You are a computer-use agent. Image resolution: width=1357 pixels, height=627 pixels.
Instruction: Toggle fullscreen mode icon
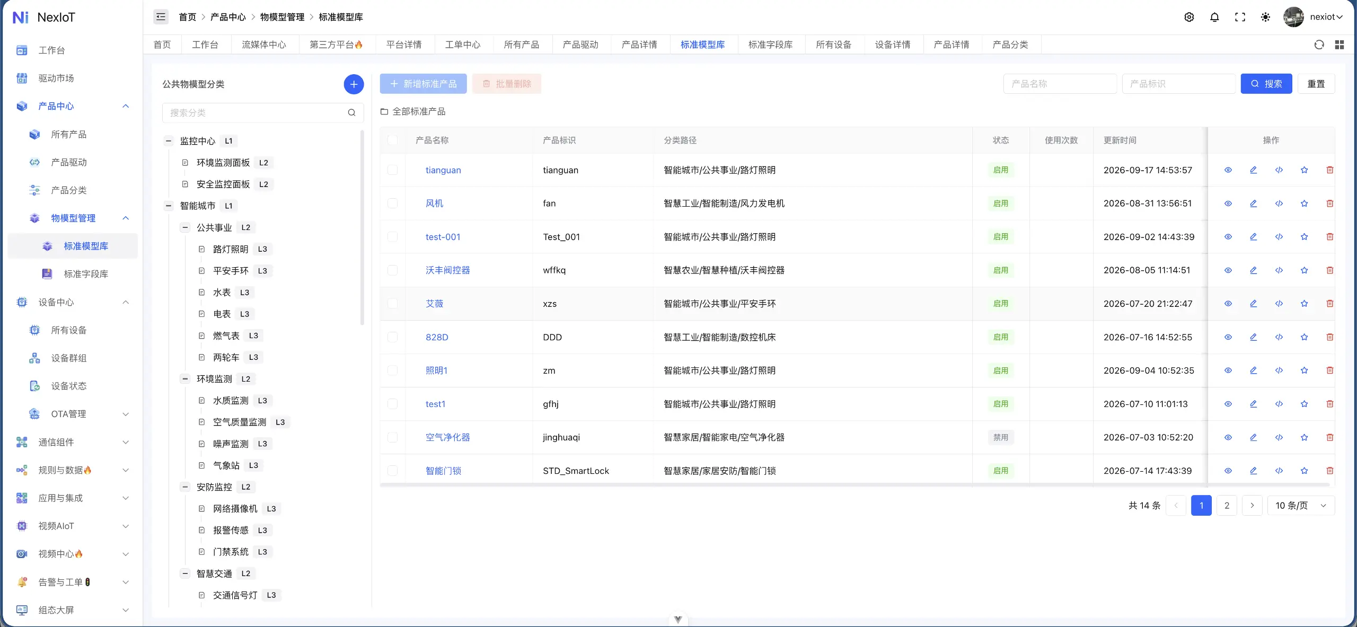click(x=1240, y=17)
